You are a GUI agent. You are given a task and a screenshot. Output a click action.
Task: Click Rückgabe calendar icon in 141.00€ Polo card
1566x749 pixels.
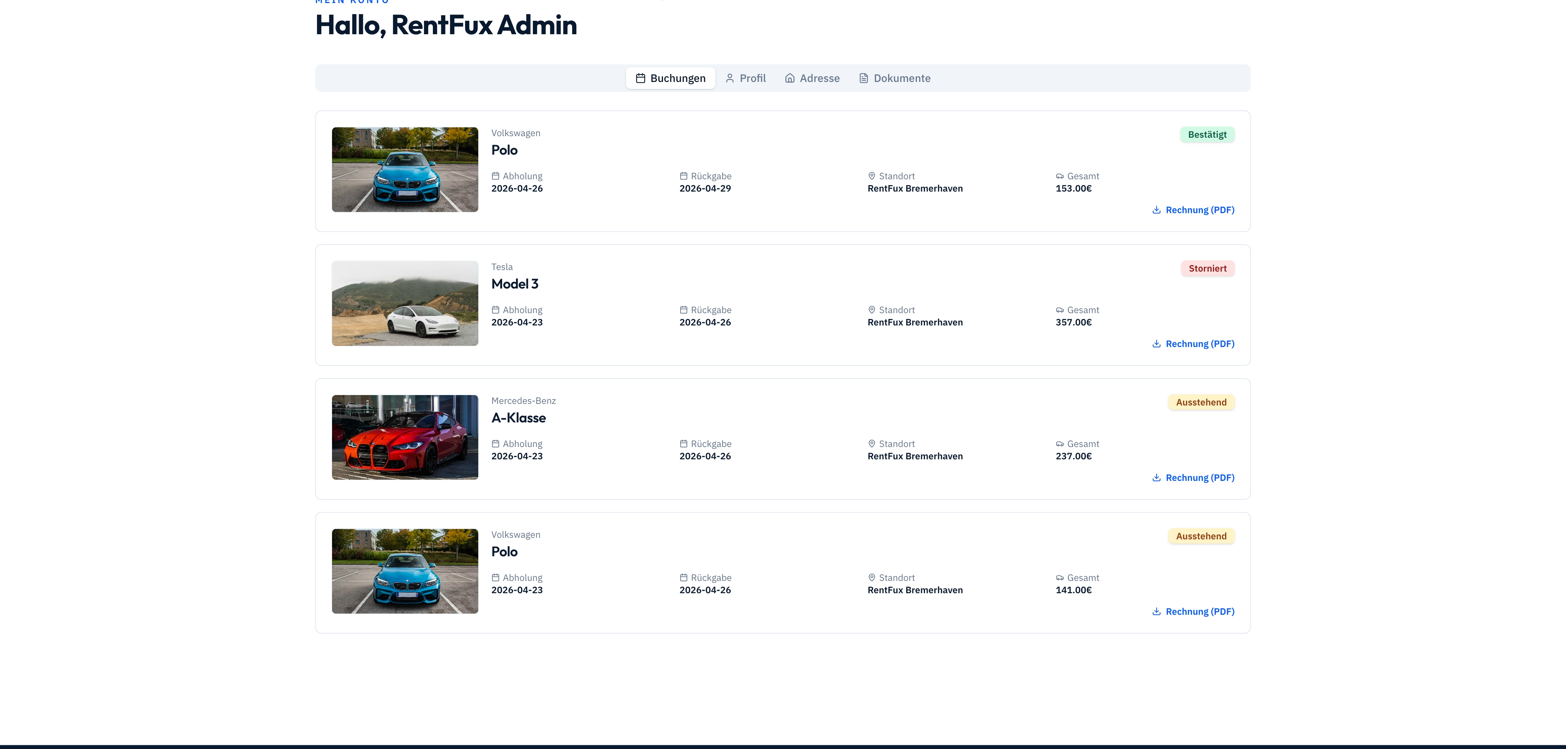(x=683, y=577)
